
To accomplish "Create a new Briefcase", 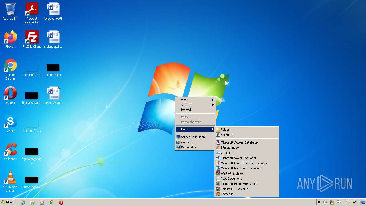I will tap(247, 194).
